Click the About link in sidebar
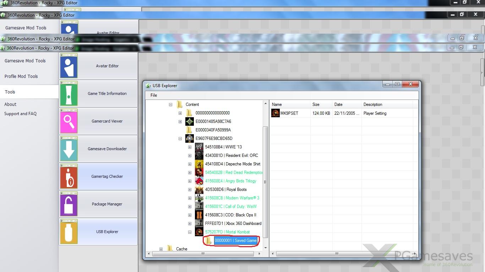Screen dimensions: 485x272 click(10, 104)
